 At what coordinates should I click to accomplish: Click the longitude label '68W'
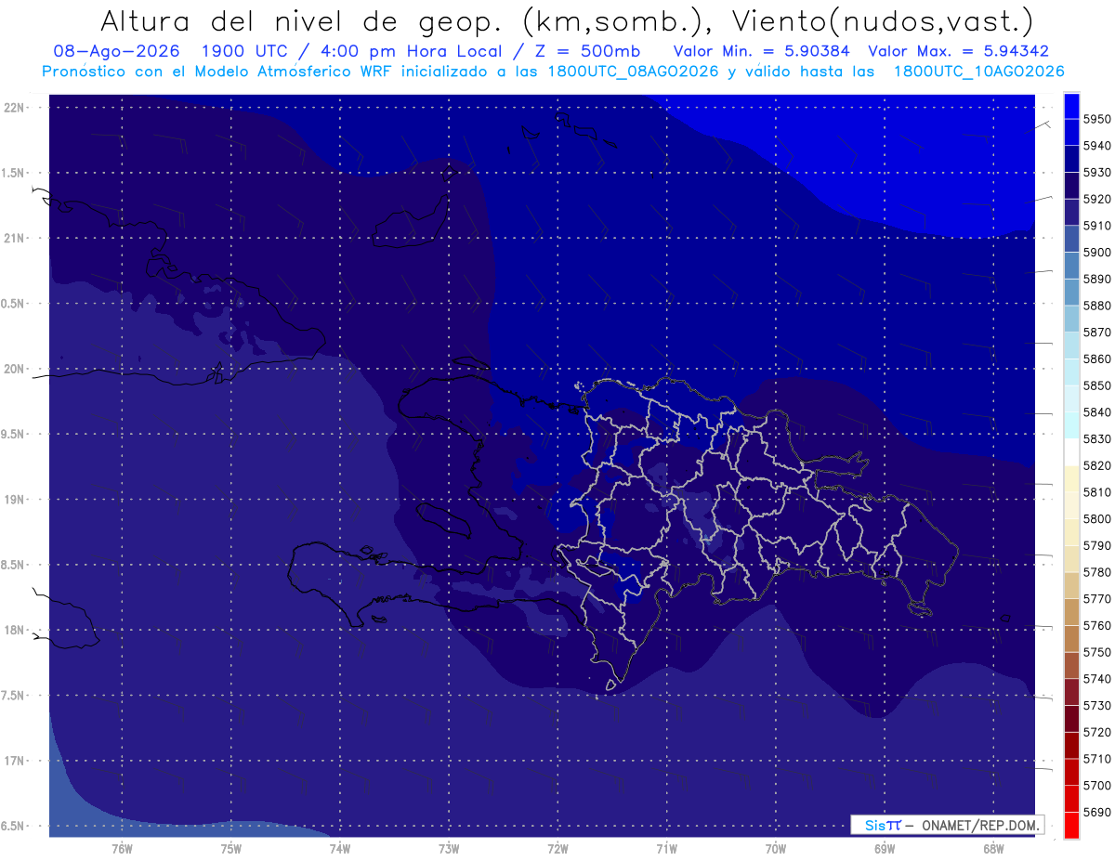pyautogui.click(x=993, y=848)
